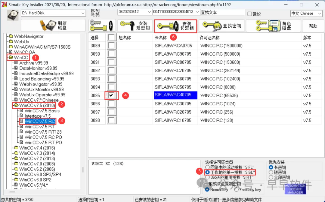325x202 pixels.
Task: Open WinAC/WinAC MP/S7-1500S folder
Action: (x=42, y=47)
